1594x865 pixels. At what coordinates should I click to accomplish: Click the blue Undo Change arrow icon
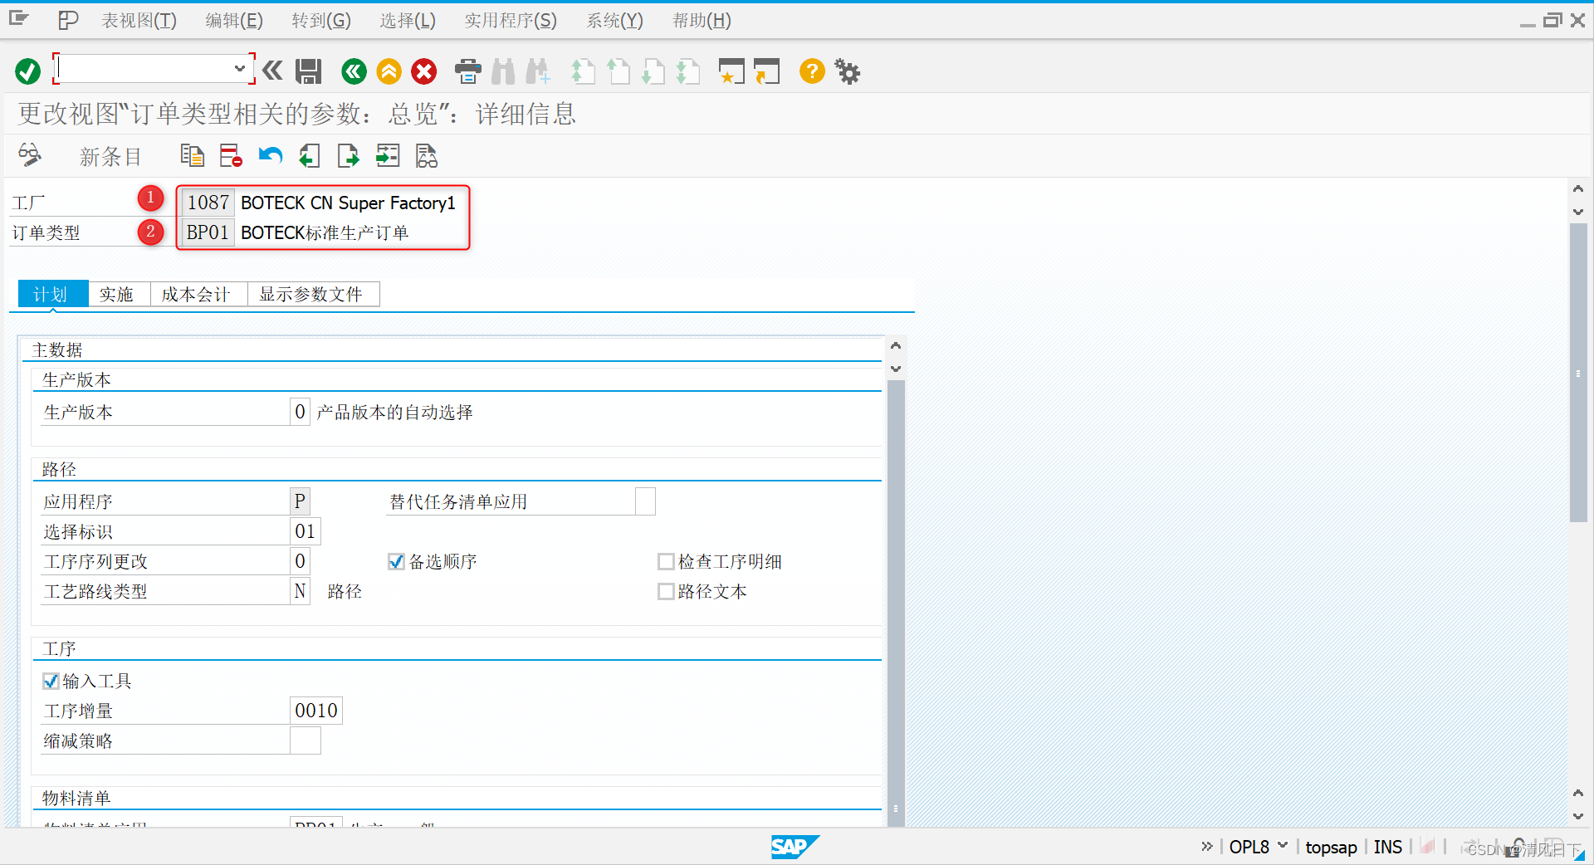point(270,155)
